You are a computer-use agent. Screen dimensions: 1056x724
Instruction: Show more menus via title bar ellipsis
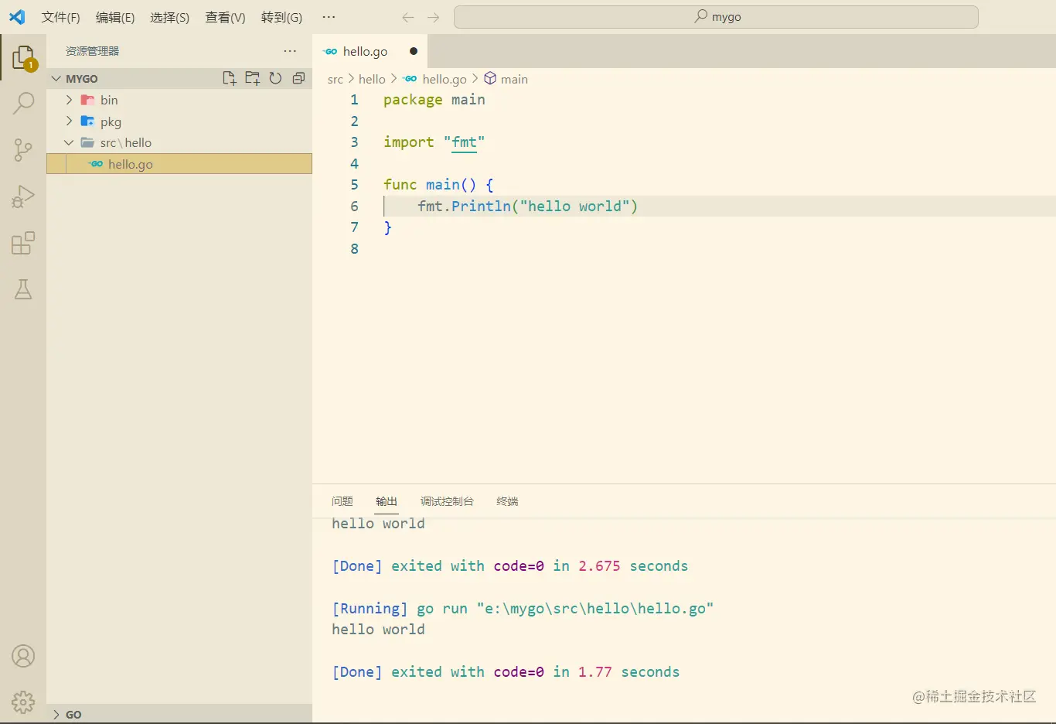pos(329,17)
